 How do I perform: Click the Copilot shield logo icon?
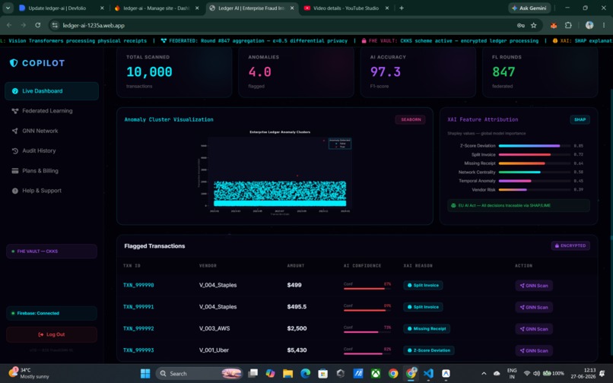click(x=14, y=63)
